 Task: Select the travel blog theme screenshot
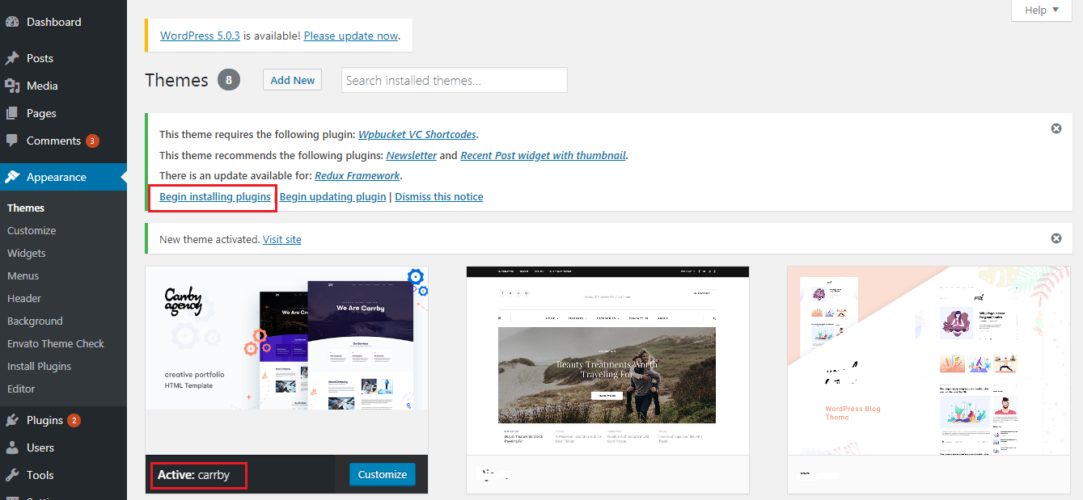point(608,361)
